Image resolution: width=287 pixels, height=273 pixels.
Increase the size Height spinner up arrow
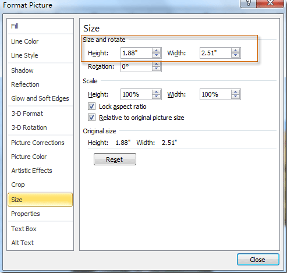point(156,51)
